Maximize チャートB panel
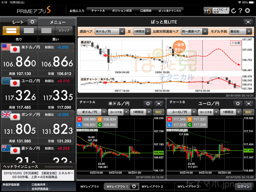The height and width of the screenshot is (192, 256). click(x=248, y=104)
